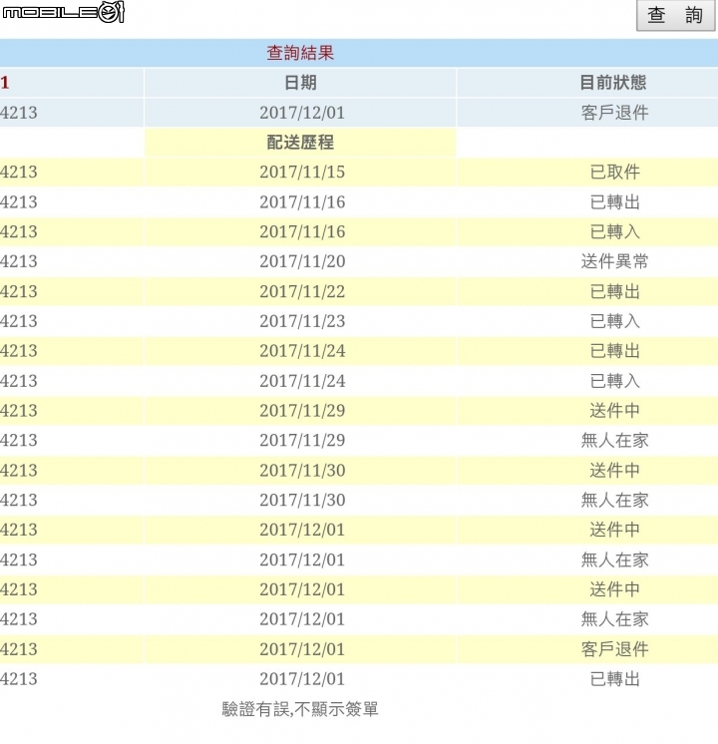Image resolution: width=718 pixels, height=744 pixels.
Task: Click 已轉出 status for 2017/11/22
Action: click(614, 291)
